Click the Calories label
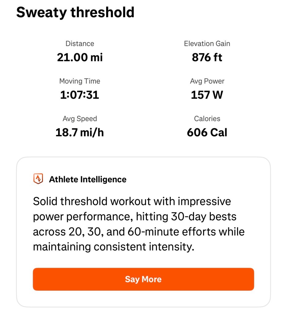287x313 pixels. coord(207,119)
